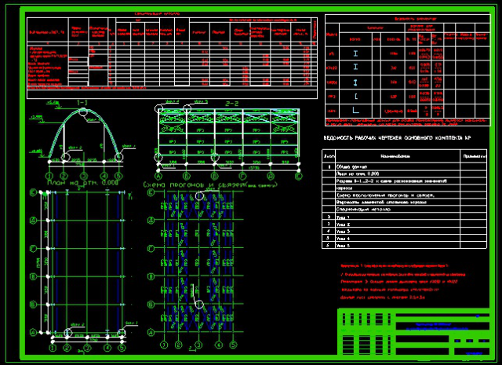Click the "Узел 4" row in the sheet list
The width and height of the screenshot is (502, 365).
pos(404,239)
